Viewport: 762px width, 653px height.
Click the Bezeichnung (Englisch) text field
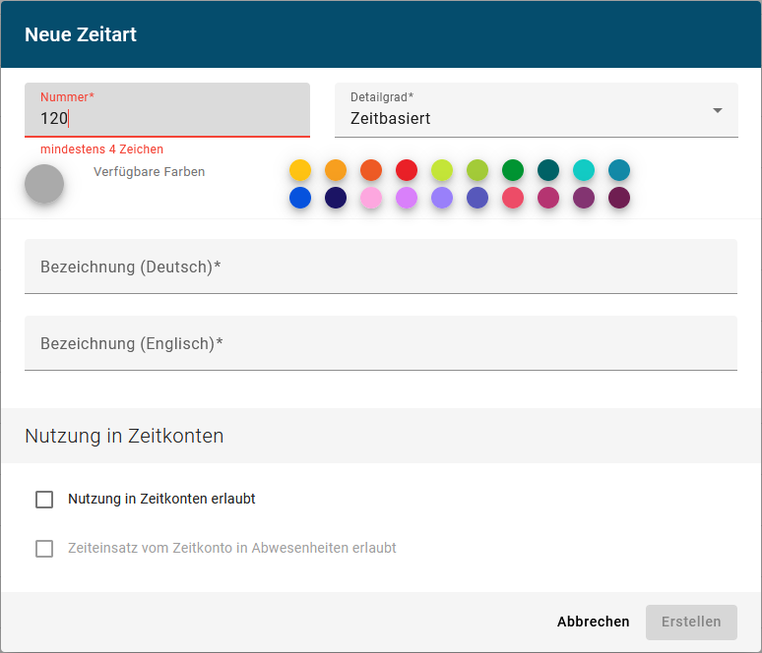380,343
